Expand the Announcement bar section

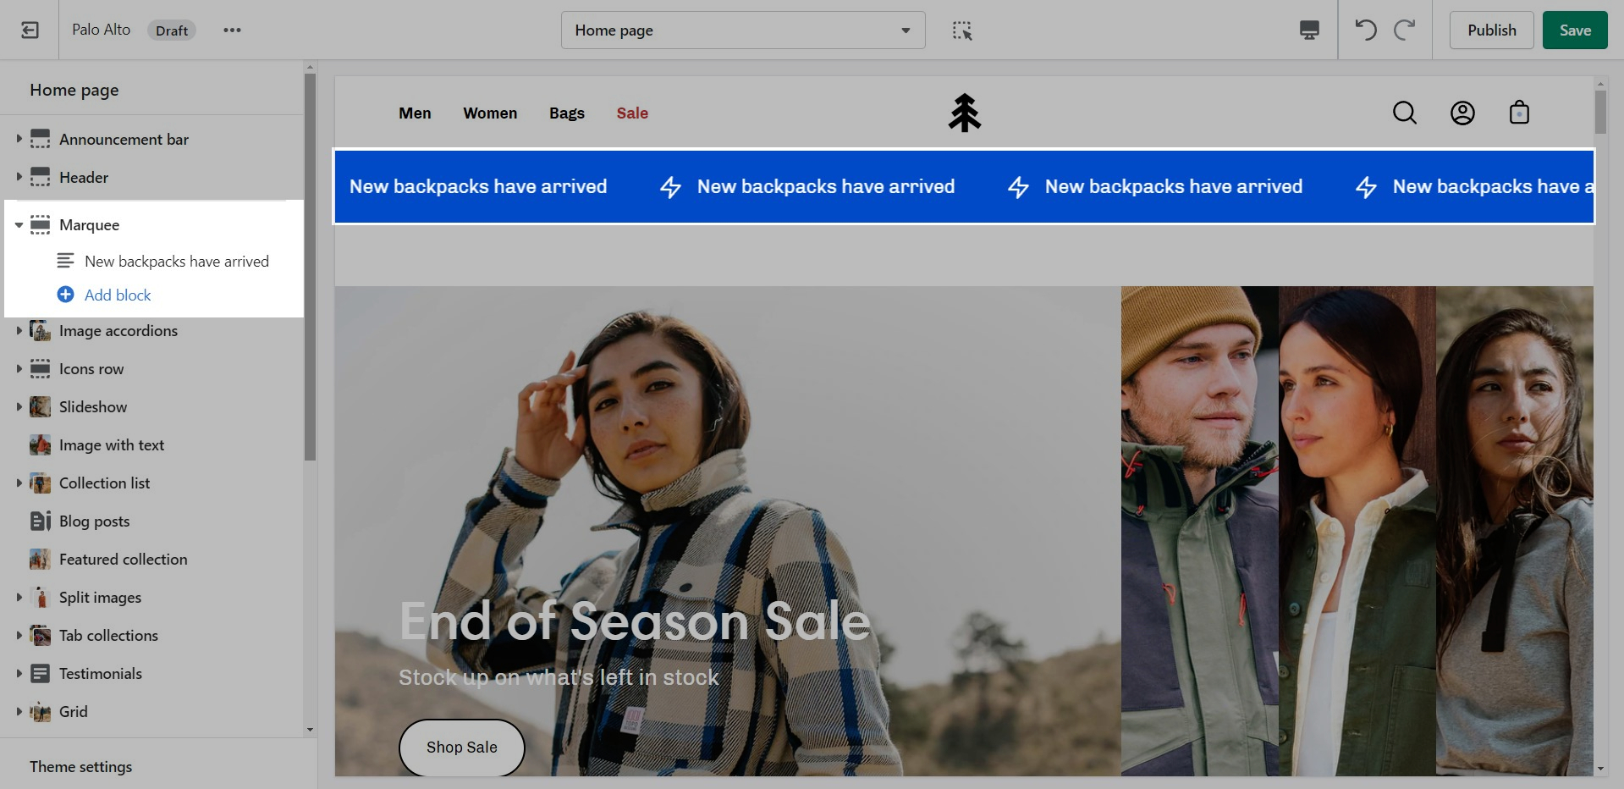click(19, 139)
